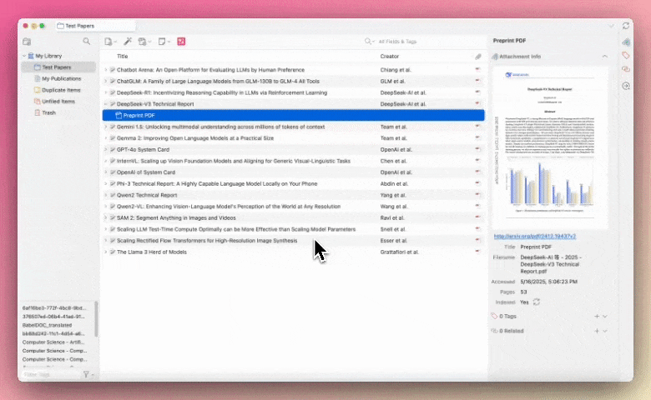The width and height of the screenshot is (651, 400).
Task: Click the New Note toolbar icon
Action: click(164, 42)
